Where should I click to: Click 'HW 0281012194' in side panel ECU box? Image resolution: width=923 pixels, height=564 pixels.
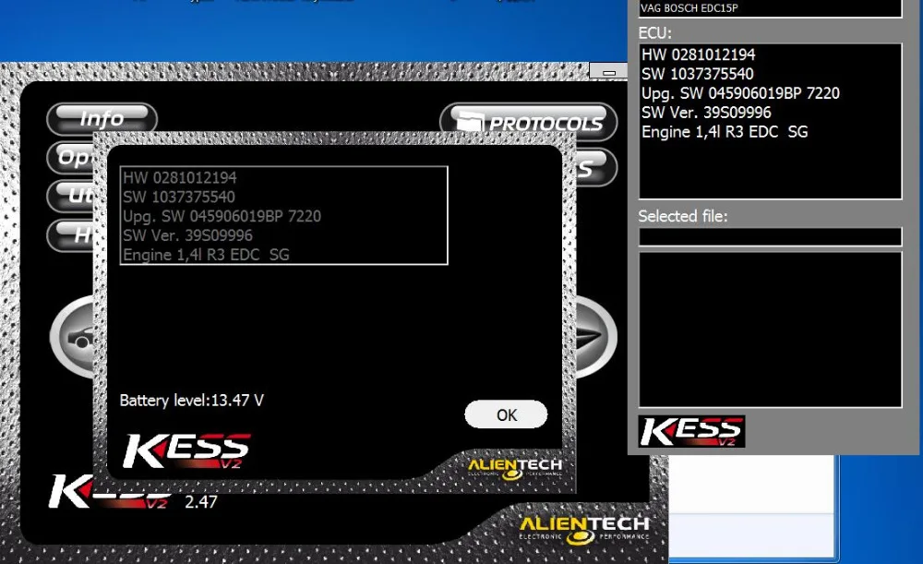[x=698, y=54]
